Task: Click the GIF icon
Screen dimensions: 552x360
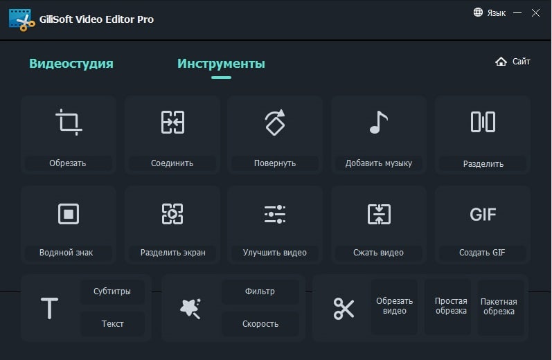Action: (483, 214)
